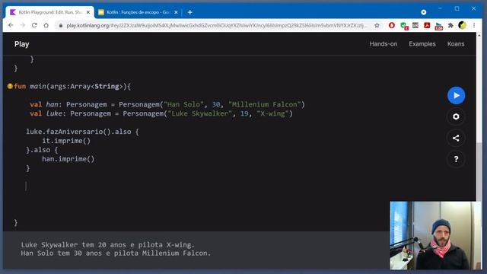
Task: Click the address bar URL
Action: (216, 25)
